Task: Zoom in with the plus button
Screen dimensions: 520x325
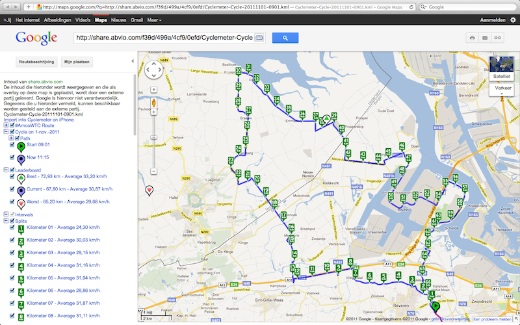Action: coord(153,112)
